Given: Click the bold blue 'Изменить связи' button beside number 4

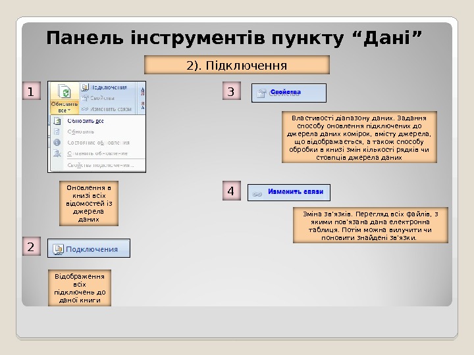Looking at the screenshot, I should (289, 193).
